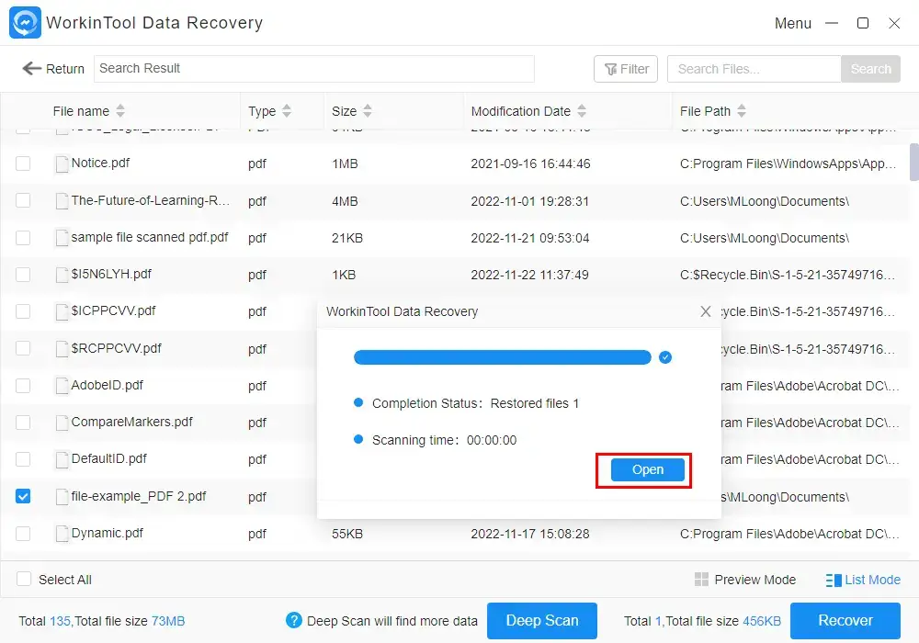
Task: Click the Open button in dialog
Action: 647,469
